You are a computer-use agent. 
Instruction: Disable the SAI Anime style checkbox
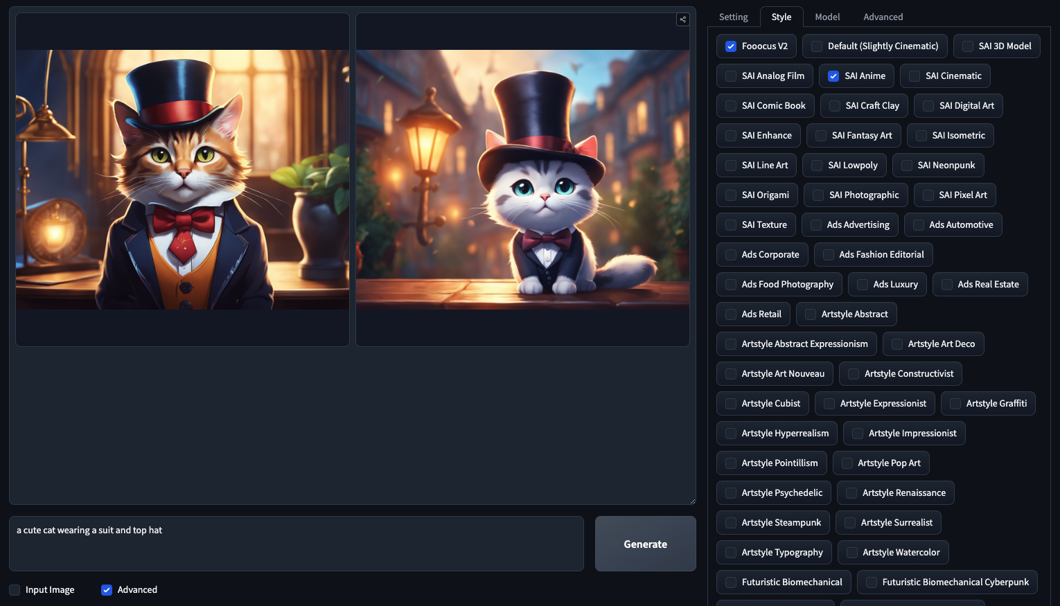tap(833, 76)
